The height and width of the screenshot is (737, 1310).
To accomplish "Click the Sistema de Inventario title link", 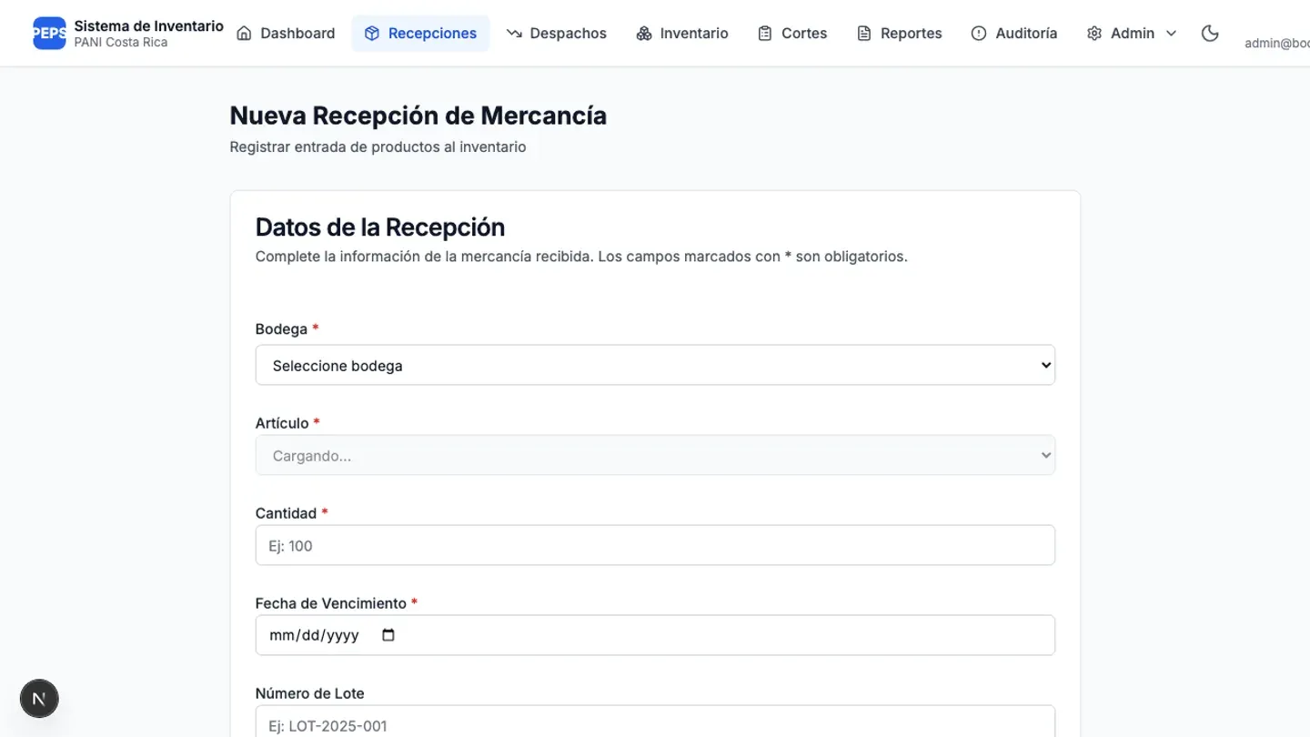I will (149, 25).
